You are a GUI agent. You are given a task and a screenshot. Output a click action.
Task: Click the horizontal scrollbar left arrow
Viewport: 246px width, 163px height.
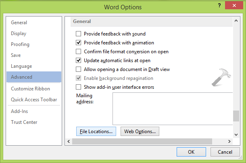coord(69,141)
